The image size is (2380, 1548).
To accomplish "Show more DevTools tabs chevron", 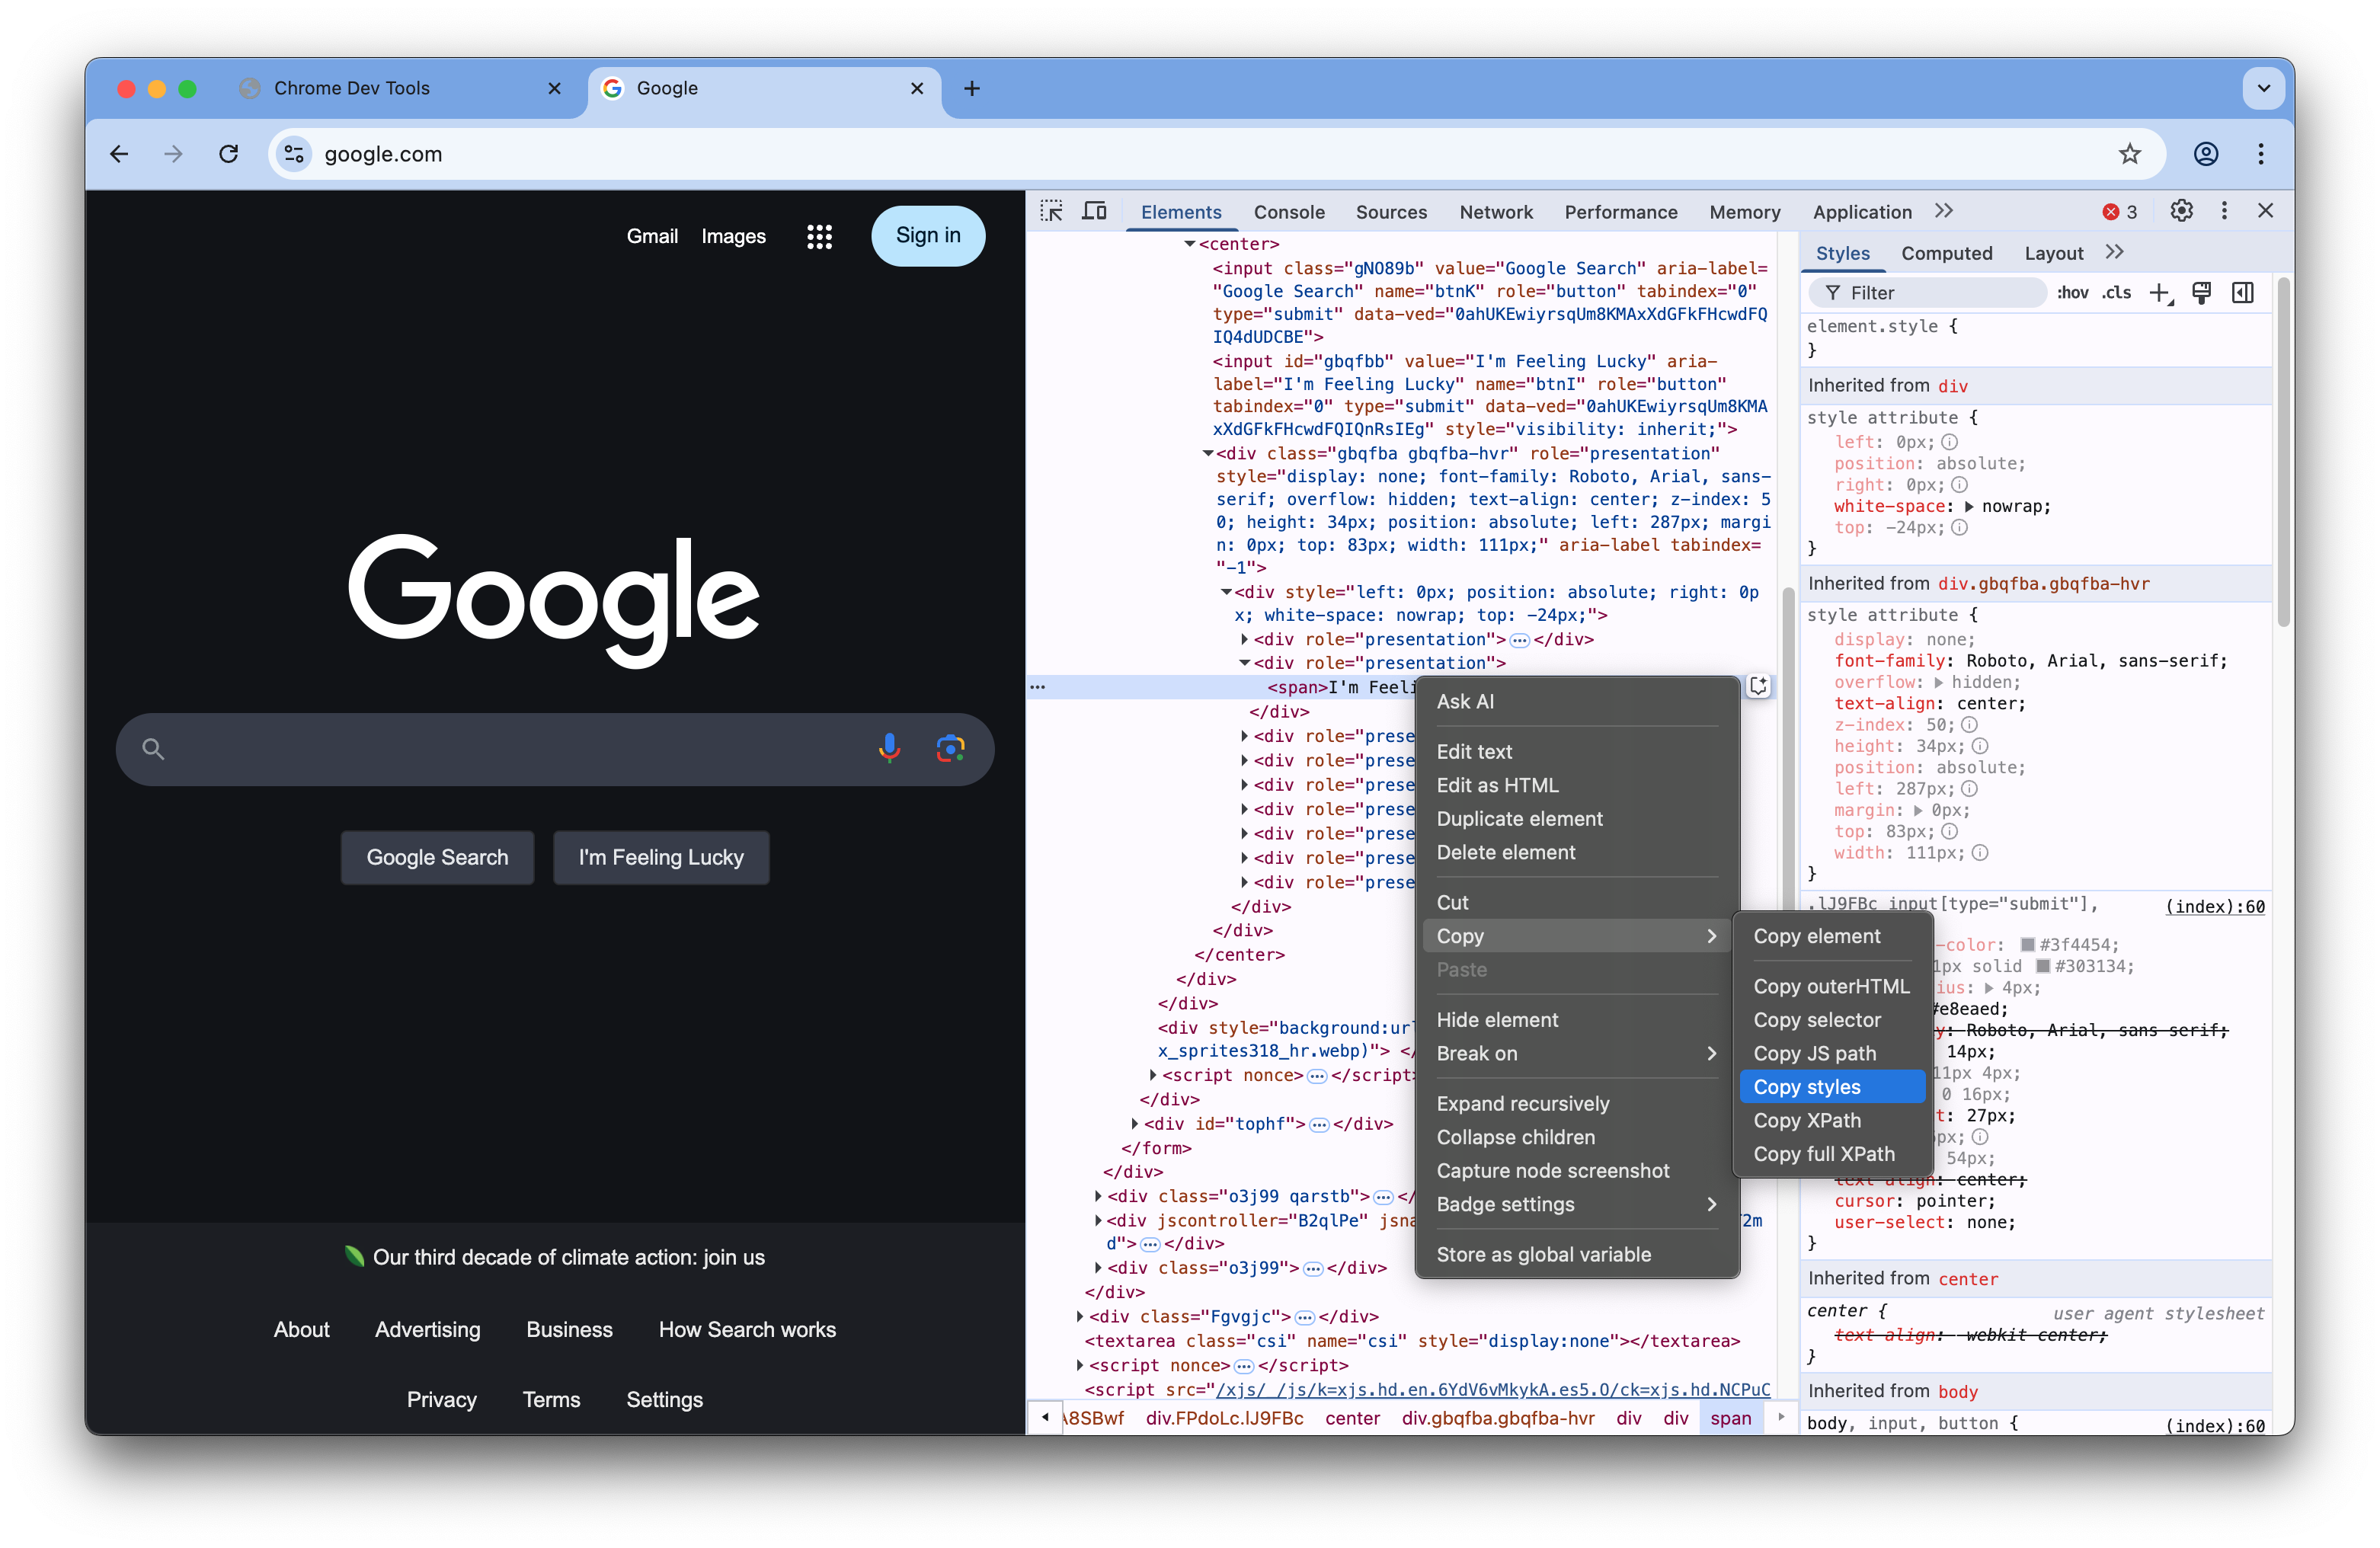I will point(1943,211).
